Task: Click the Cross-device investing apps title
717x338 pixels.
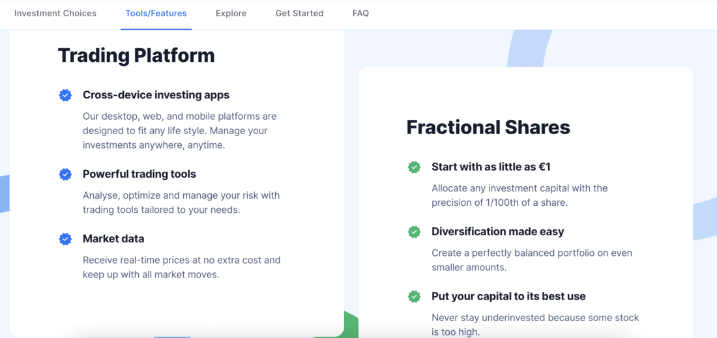Action: click(x=156, y=95)
